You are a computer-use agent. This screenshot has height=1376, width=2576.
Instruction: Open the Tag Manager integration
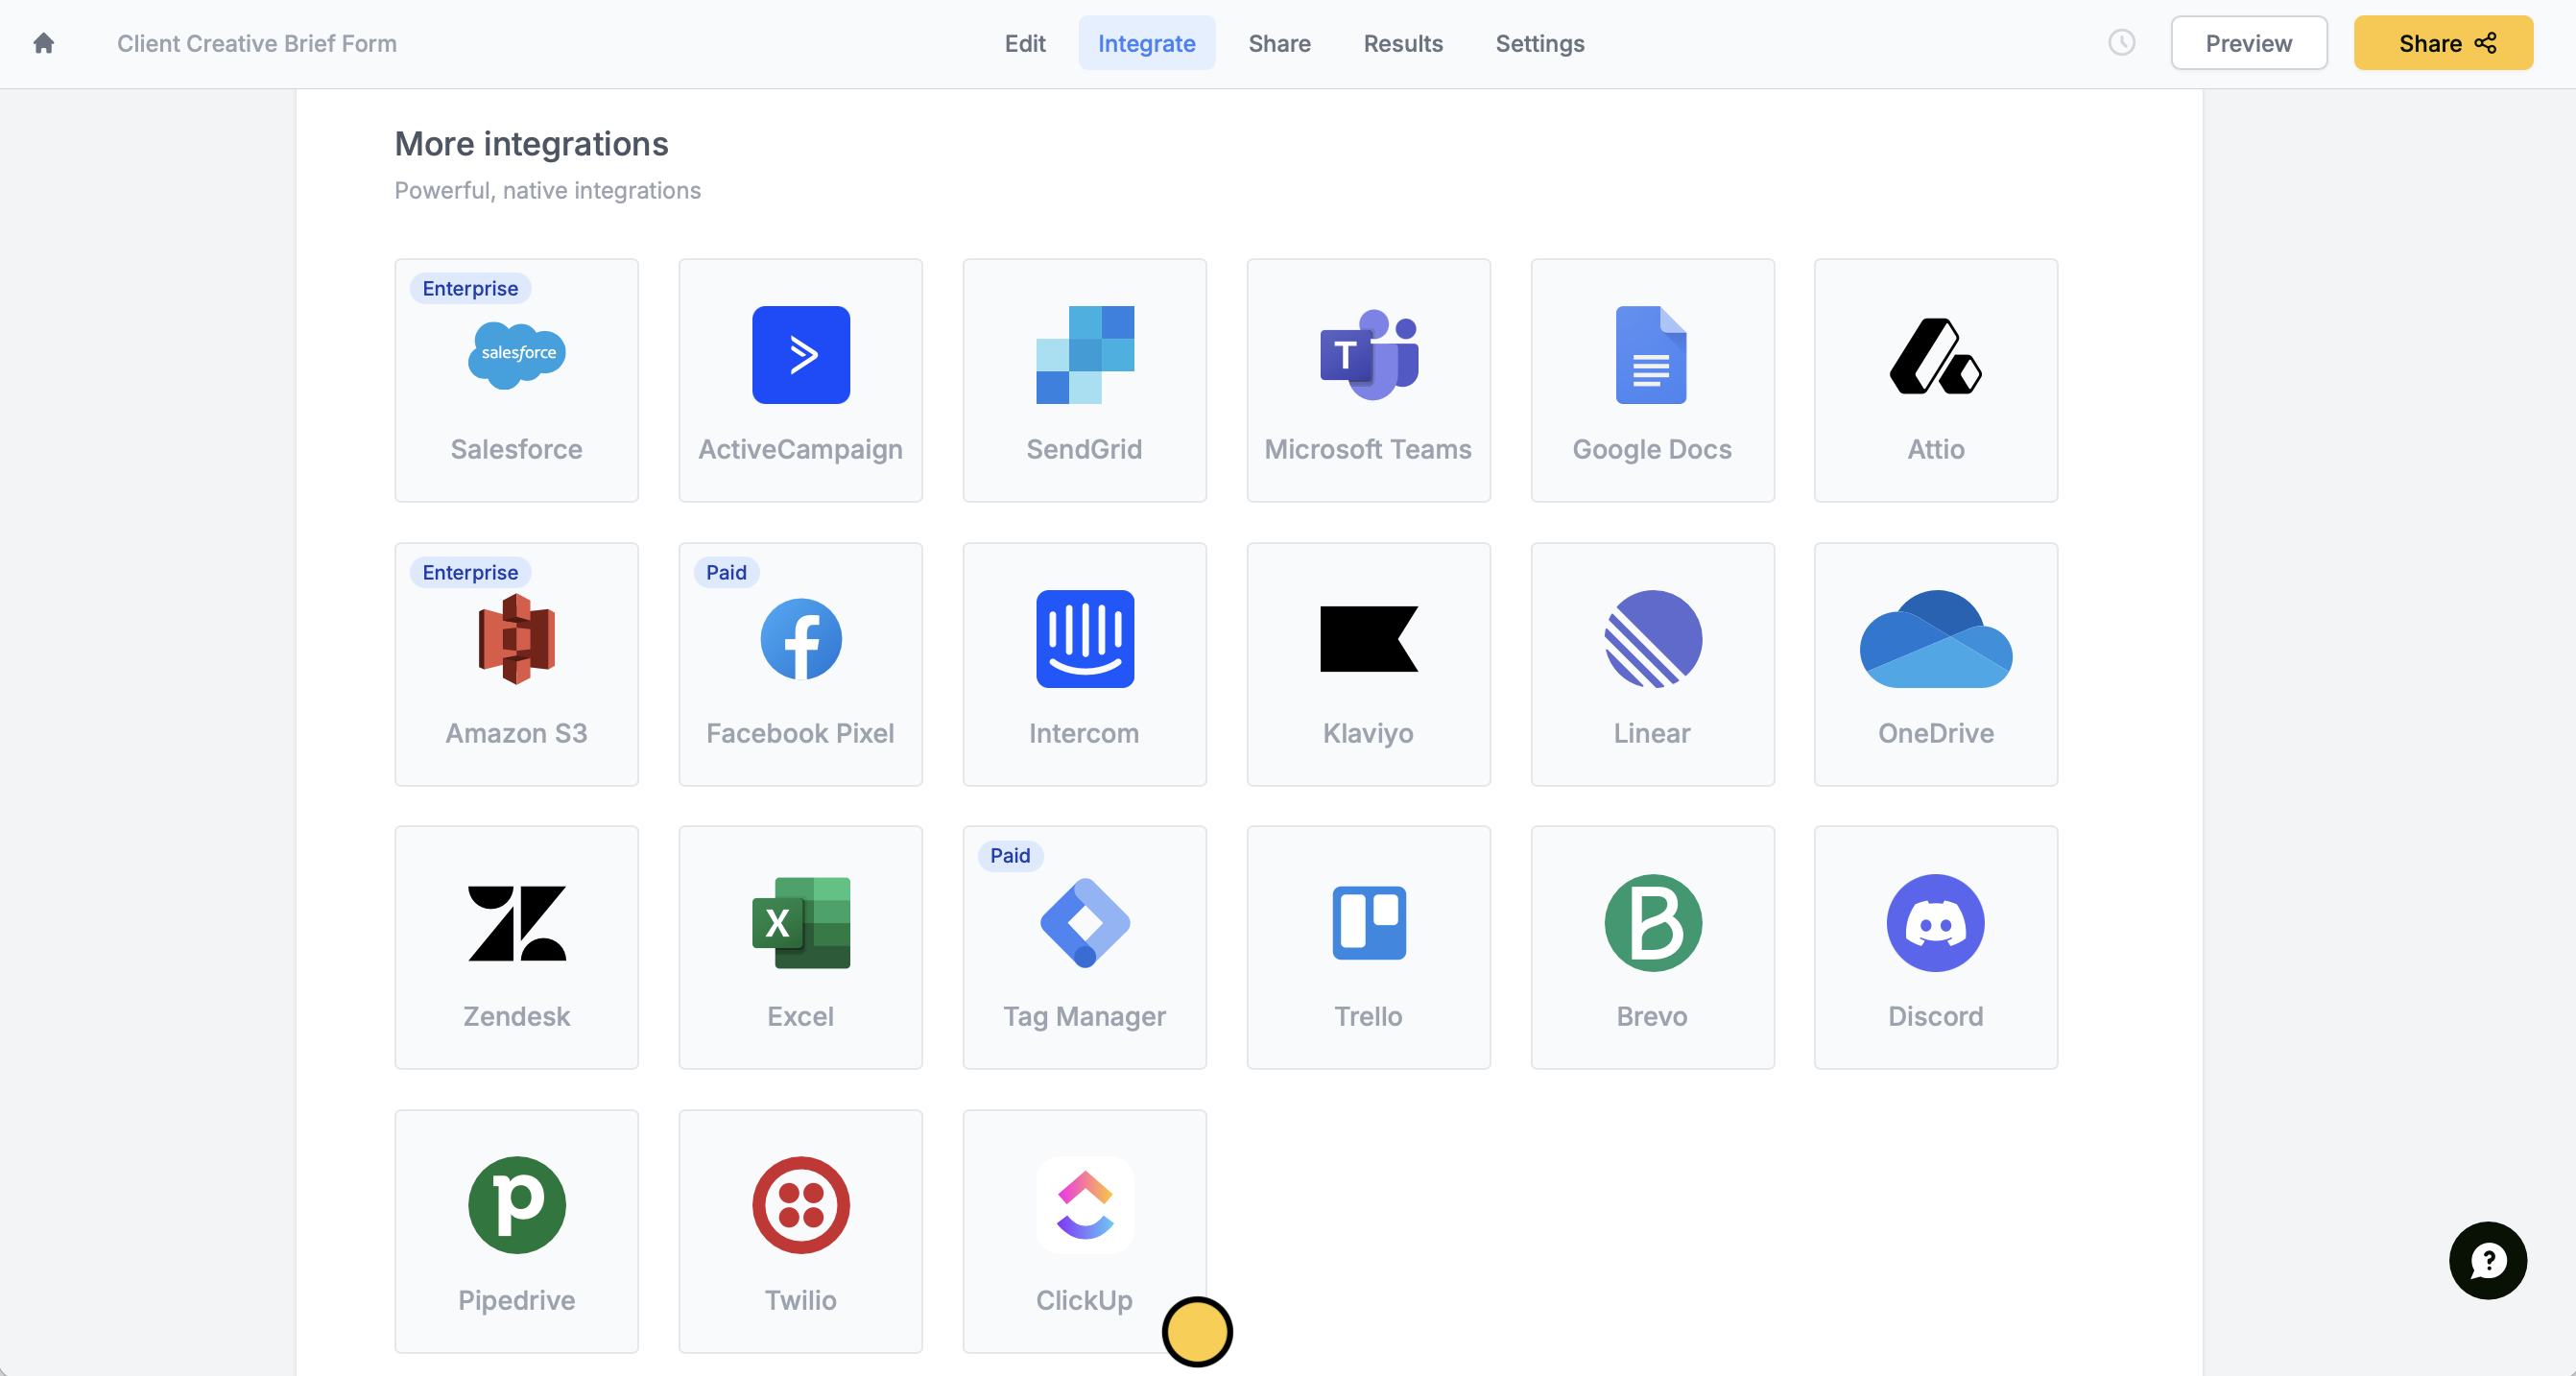[x=1084, y=947]
